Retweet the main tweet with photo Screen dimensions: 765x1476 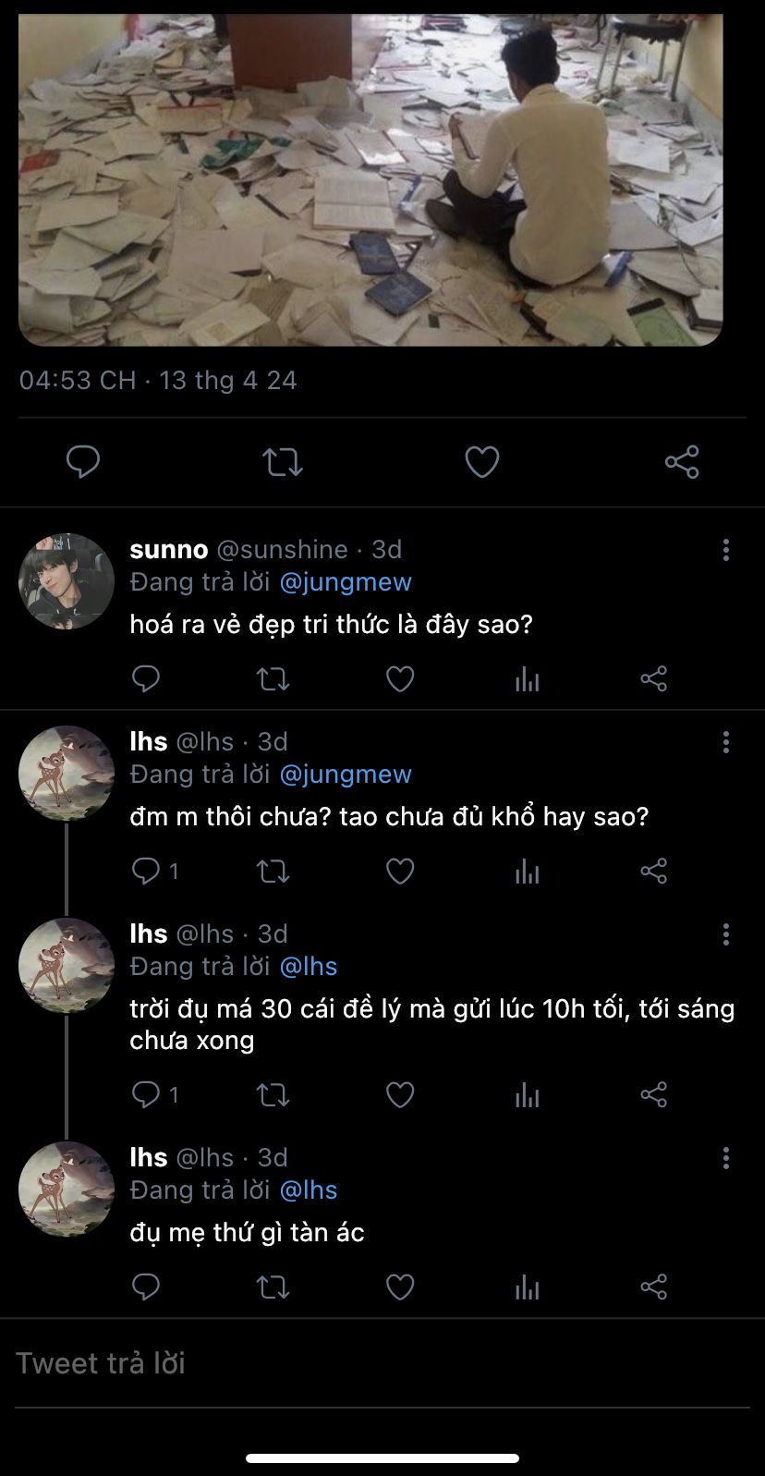(x=282, y=461)
